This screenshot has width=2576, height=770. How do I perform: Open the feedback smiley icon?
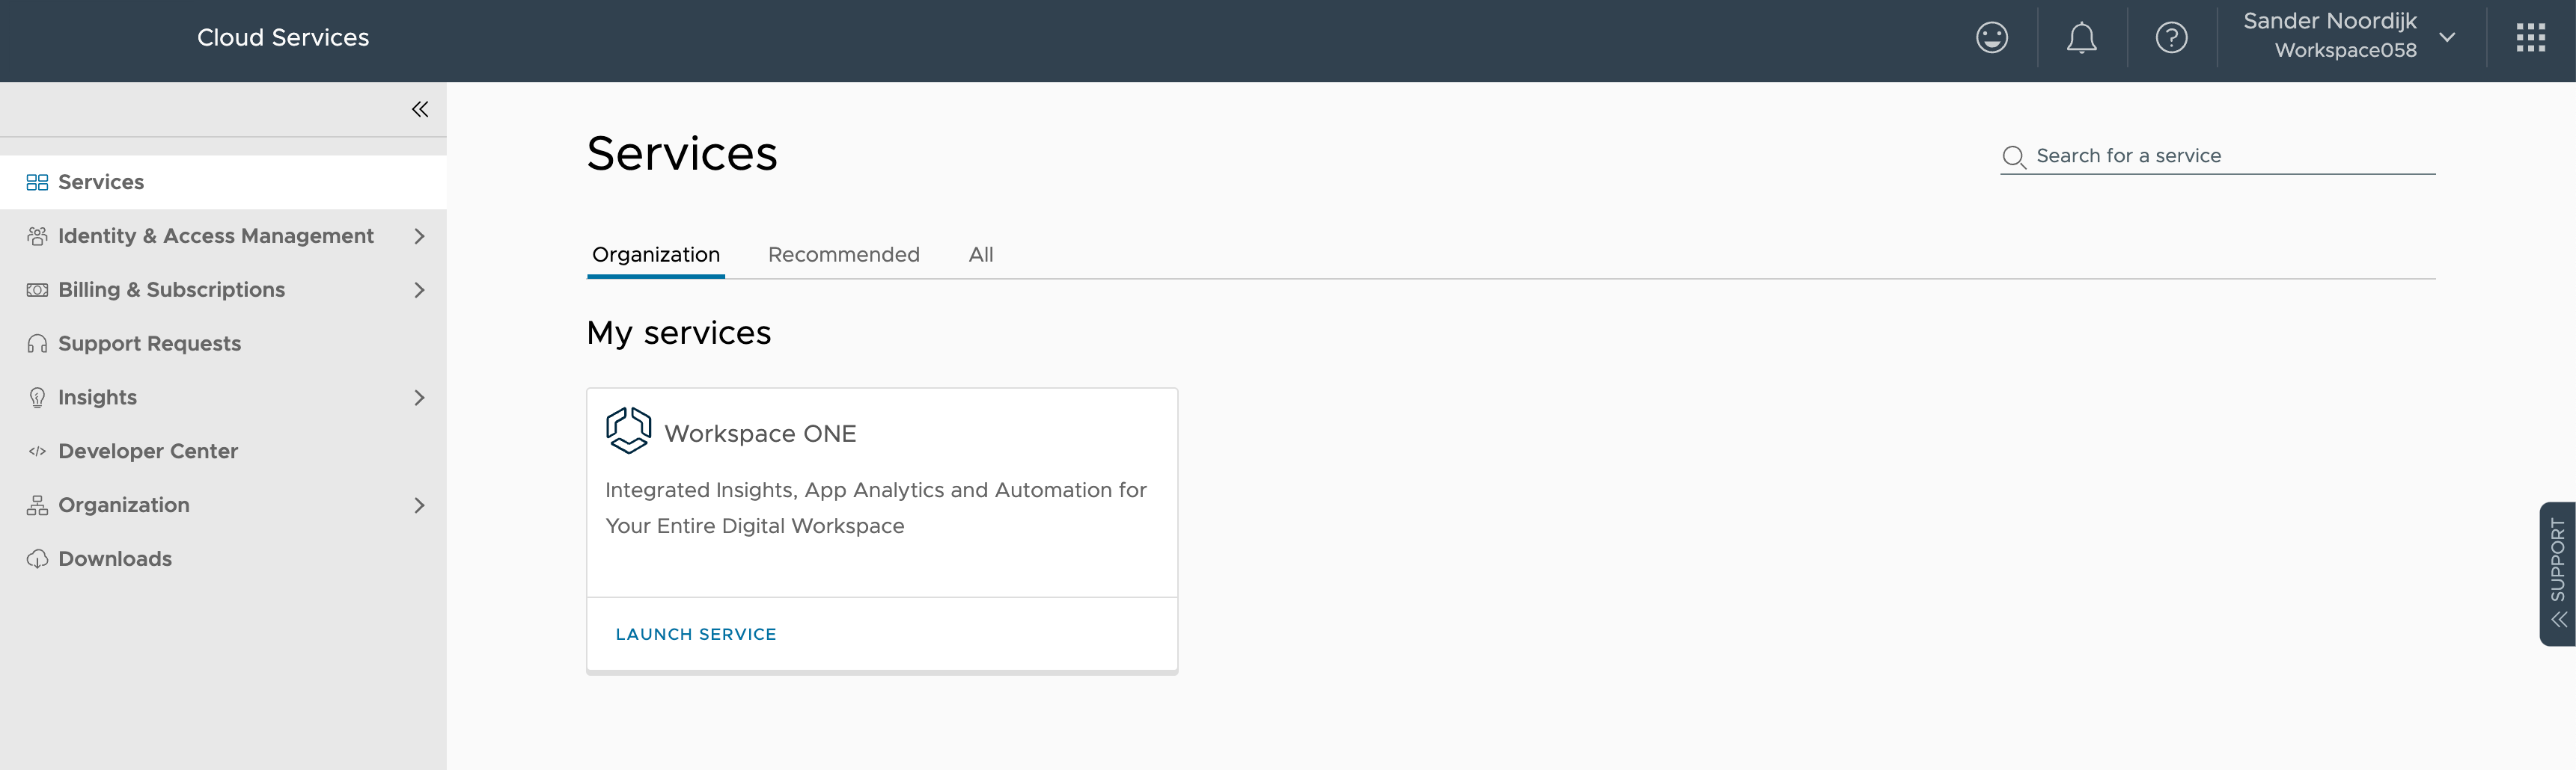click(x=1991, y=37)
